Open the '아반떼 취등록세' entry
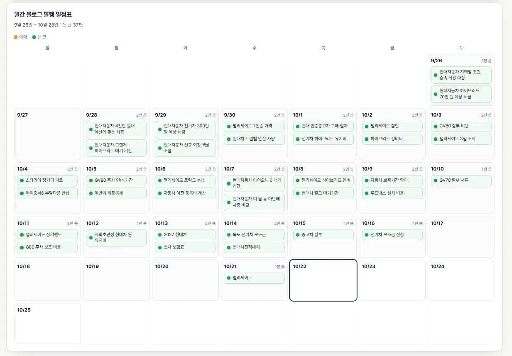The image size is (512, 356). tap(116, 193)
